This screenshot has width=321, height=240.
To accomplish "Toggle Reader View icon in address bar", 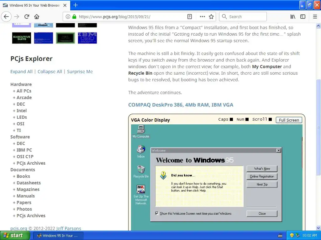I will (190, 17).
